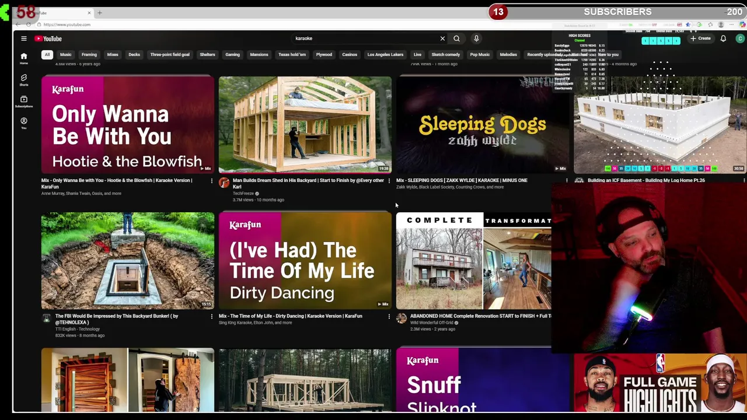This screenshot has width=747, height=420.
Task: Click the Create button
Action: [x=700, y=38]
